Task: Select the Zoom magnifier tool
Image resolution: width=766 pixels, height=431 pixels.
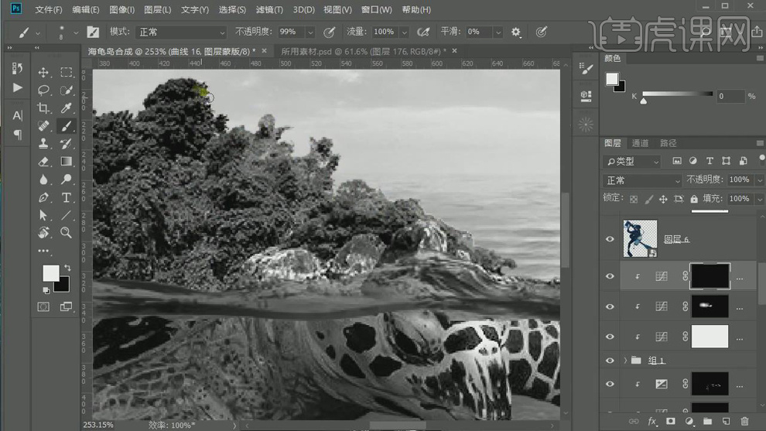Action: (67, 232)
